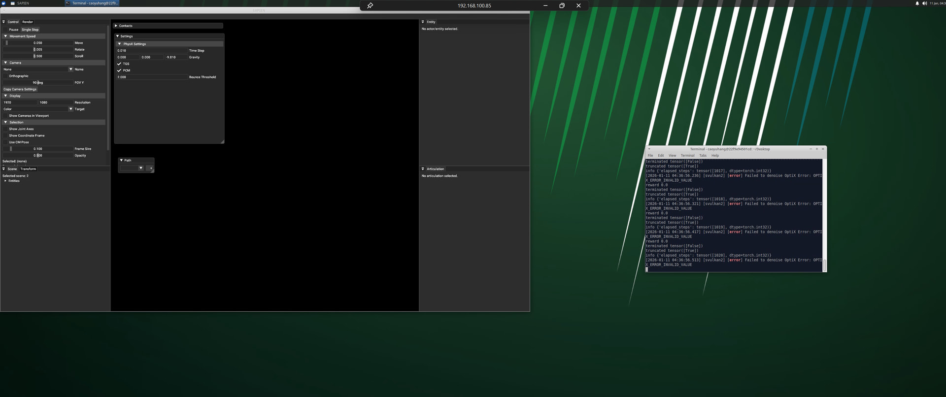Click the Opacity slider
The width and height of the screenshot is (946, 397).
[x=38, y=155]
